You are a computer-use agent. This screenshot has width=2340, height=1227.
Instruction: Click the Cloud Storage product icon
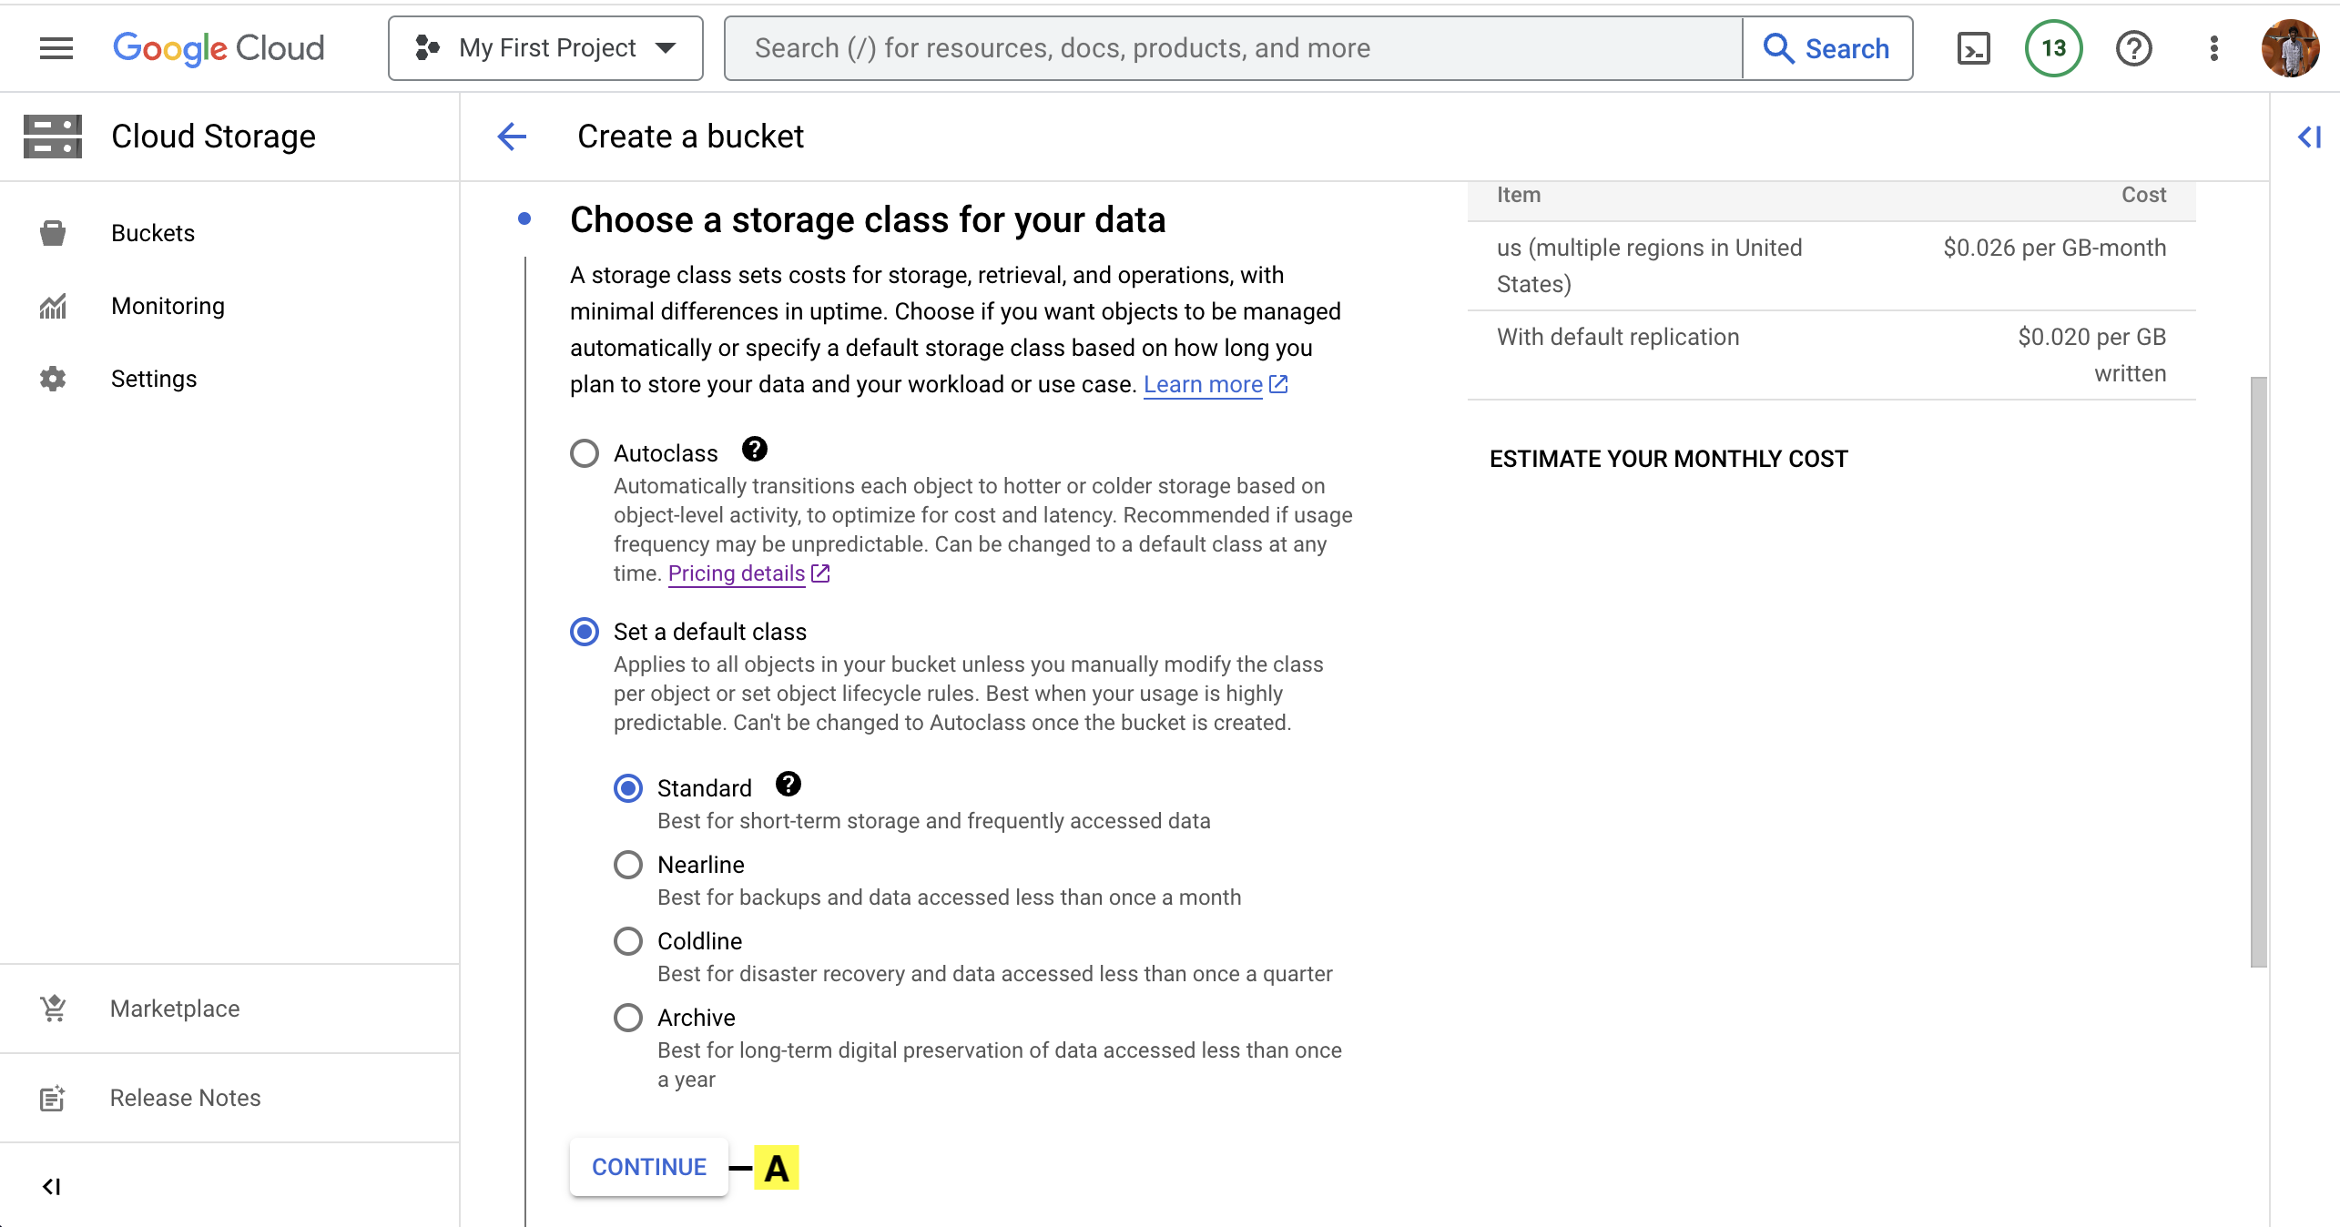coord(53,137)
